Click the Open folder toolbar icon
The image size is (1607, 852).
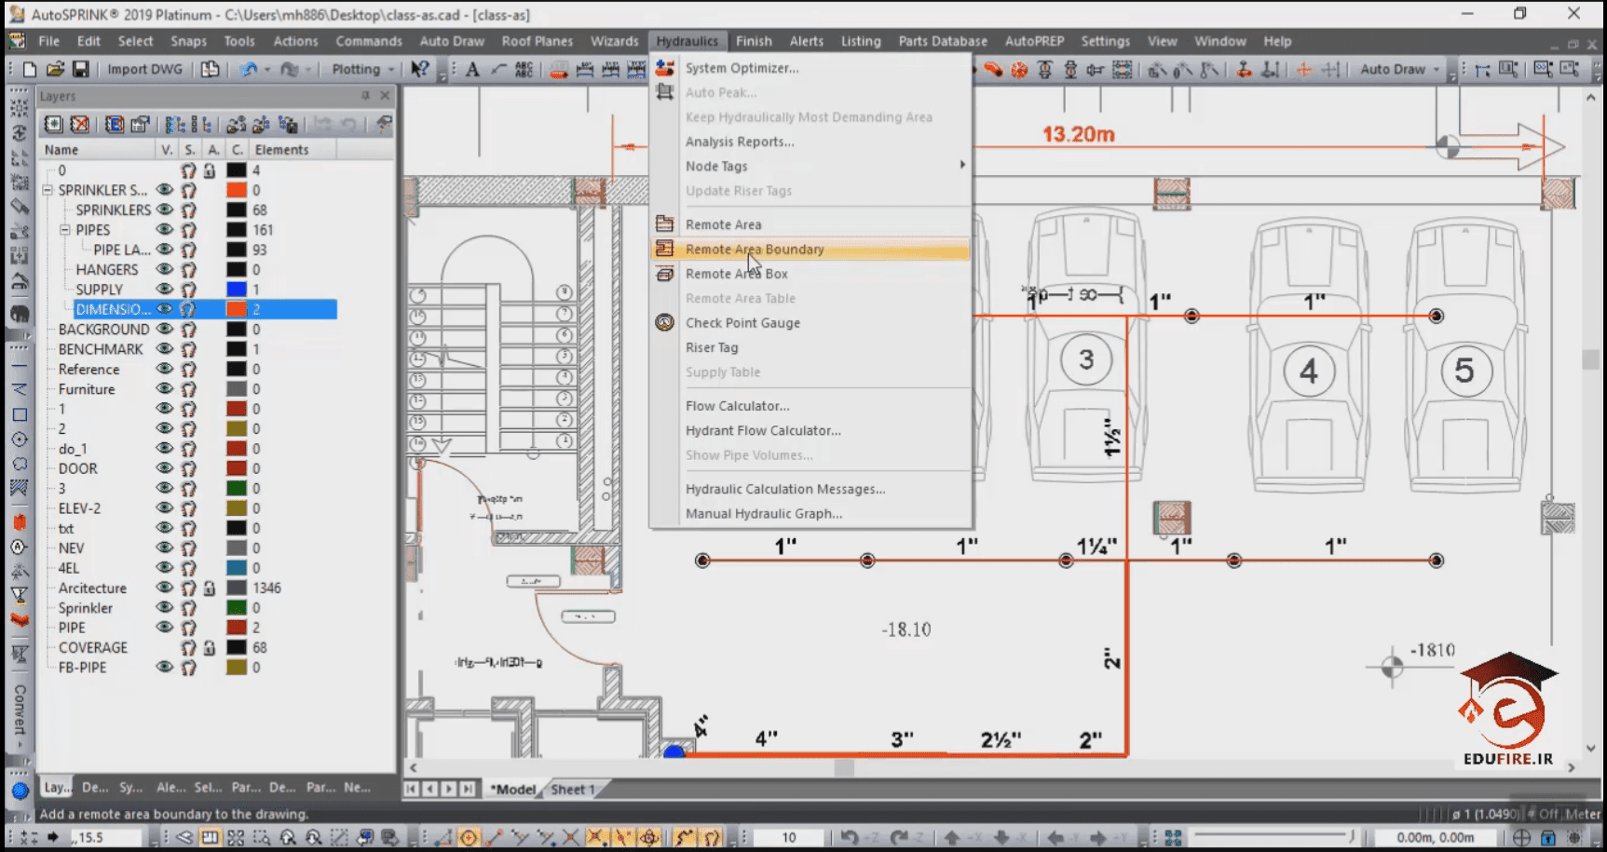[55, 69]
